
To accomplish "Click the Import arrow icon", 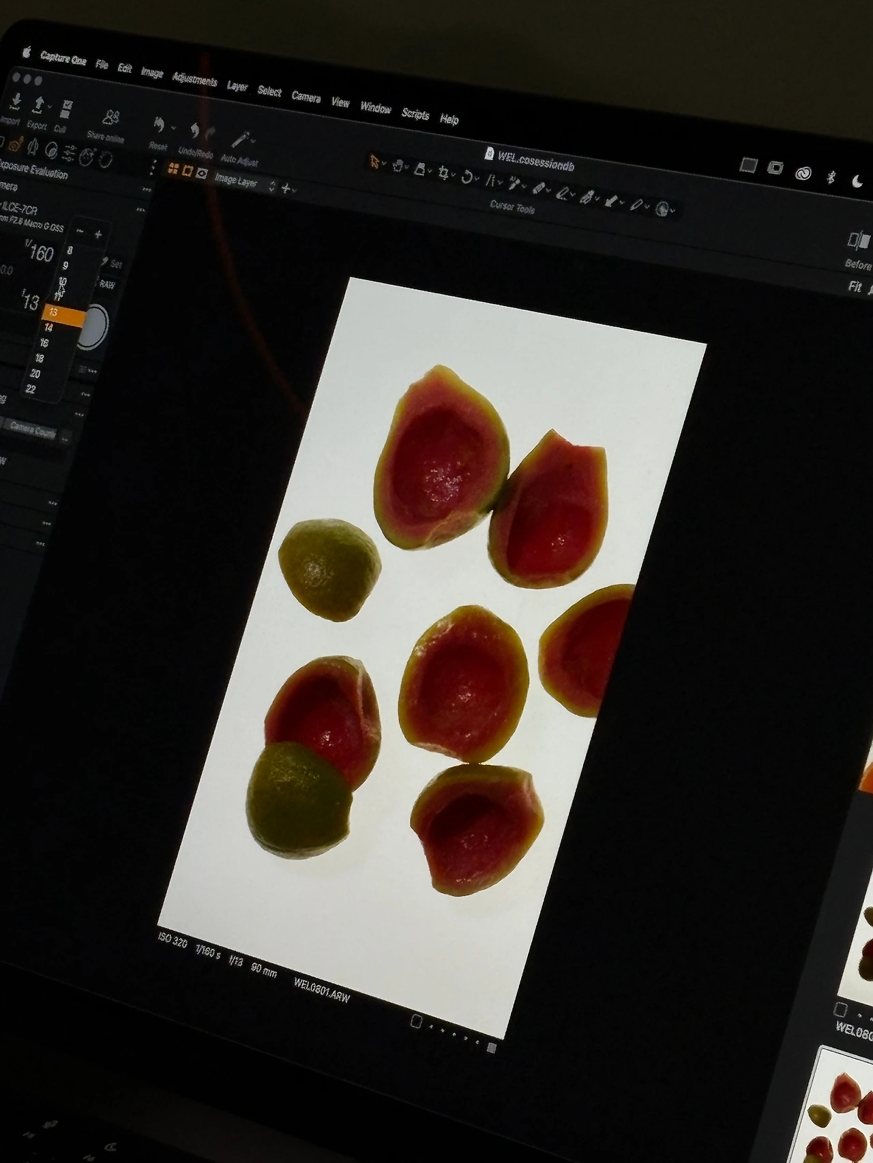I will (x=16, y=102).
